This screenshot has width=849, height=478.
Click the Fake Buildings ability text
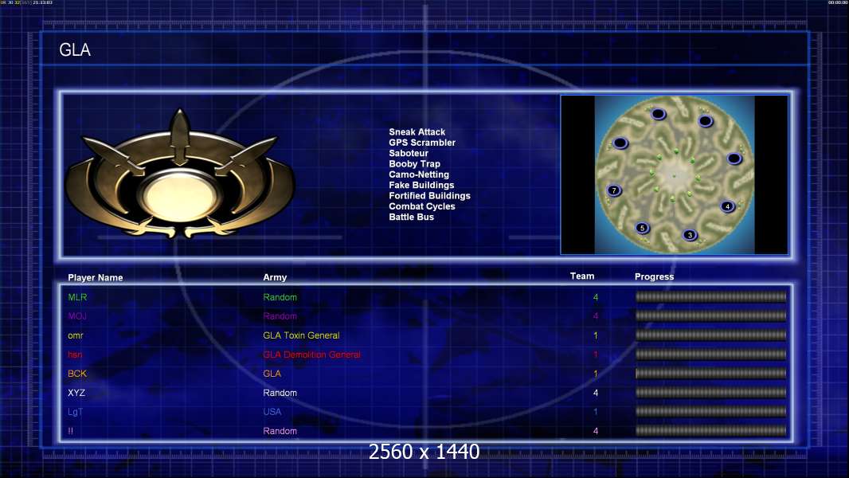coord(421,185)
